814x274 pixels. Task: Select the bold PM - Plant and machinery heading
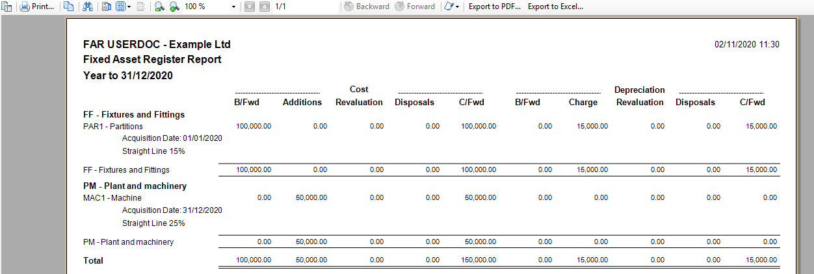[x=135, y=186]
